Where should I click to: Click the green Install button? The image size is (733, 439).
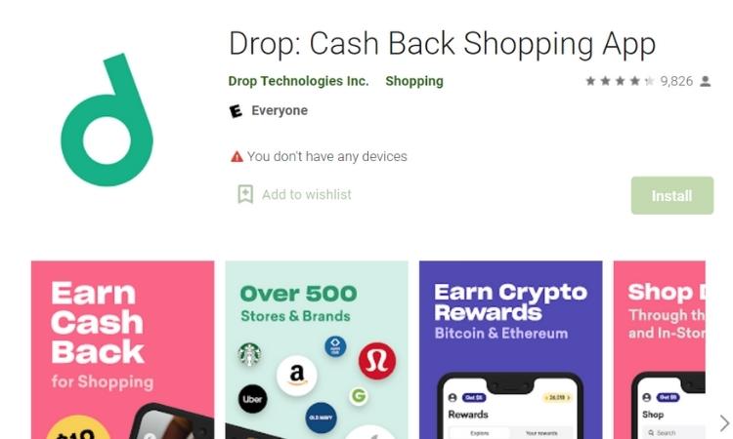672,195
